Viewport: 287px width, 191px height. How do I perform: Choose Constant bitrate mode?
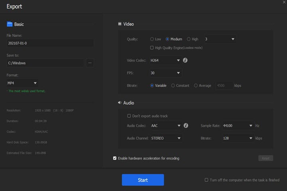click(173, 86)
